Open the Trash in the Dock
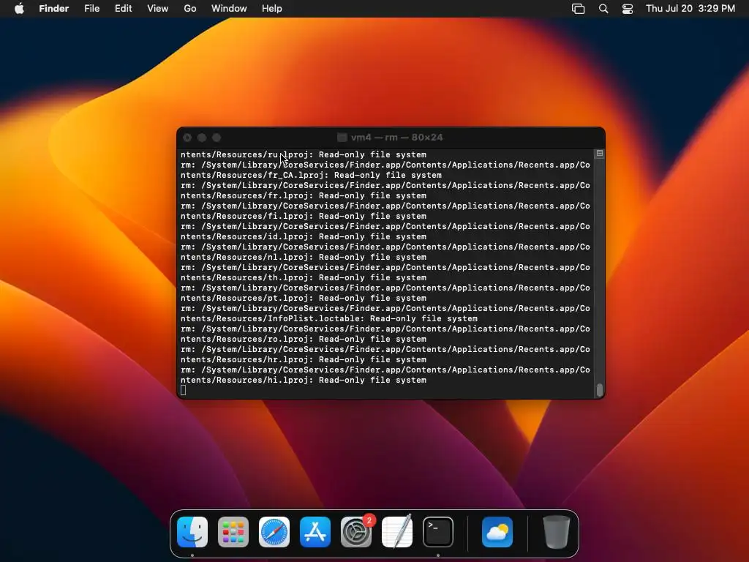The width and height of the screenshot is (749, 562). (x=557, y=532)
